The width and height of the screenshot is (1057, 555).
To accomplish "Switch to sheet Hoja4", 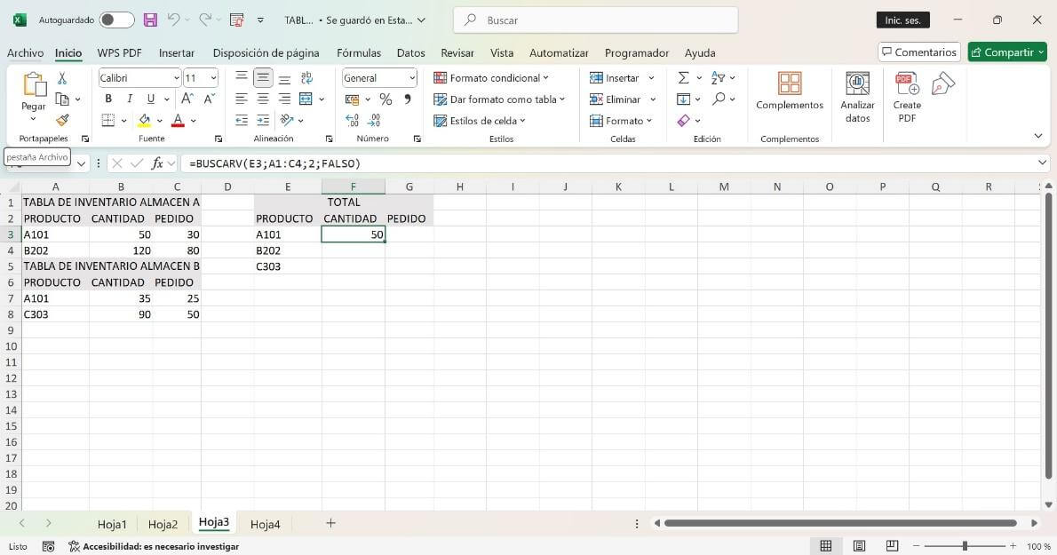I will pyautogui.click(x=265, y=524).
